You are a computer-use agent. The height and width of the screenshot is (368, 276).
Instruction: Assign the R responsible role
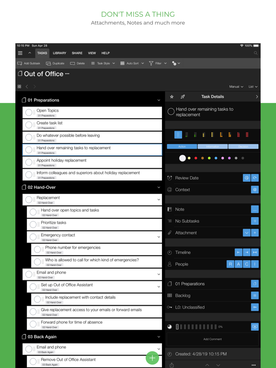[230, 264]
